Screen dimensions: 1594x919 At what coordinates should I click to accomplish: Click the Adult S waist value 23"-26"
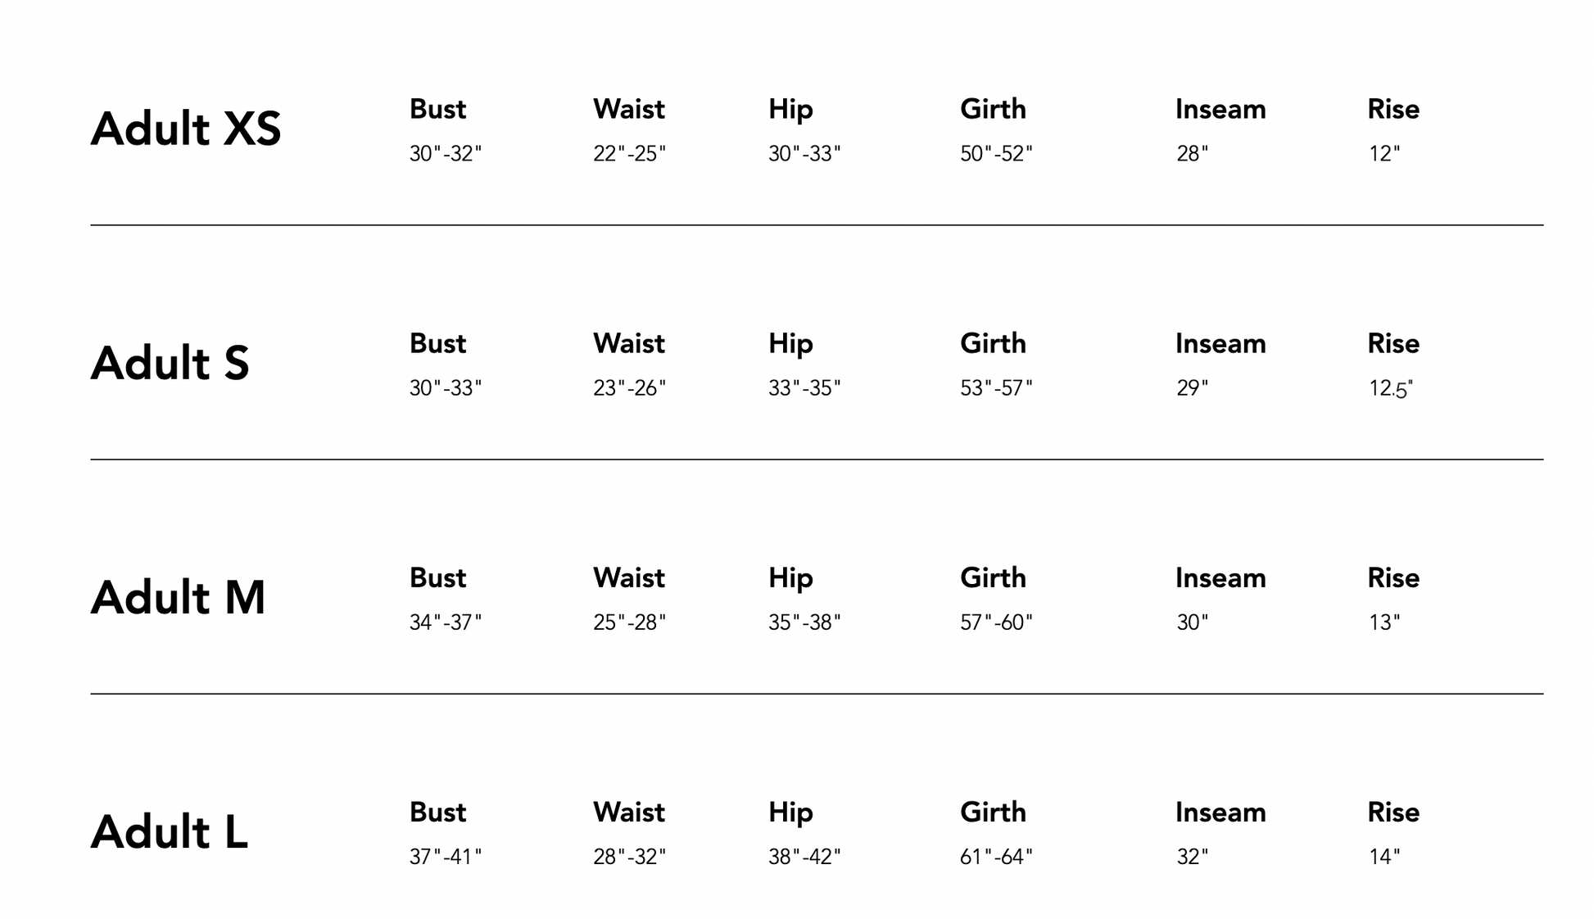click(x=629, y=388)
